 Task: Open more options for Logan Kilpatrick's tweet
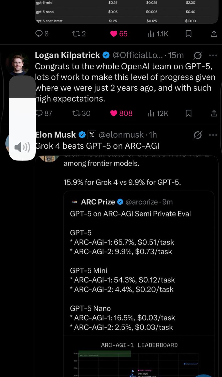(x=213, y=56)
